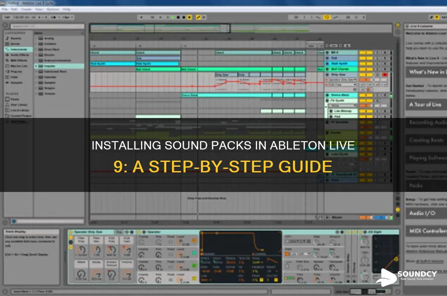Expand the Analog instrument entry
Screen dimensions: 447x296
[x=36, y=38]
